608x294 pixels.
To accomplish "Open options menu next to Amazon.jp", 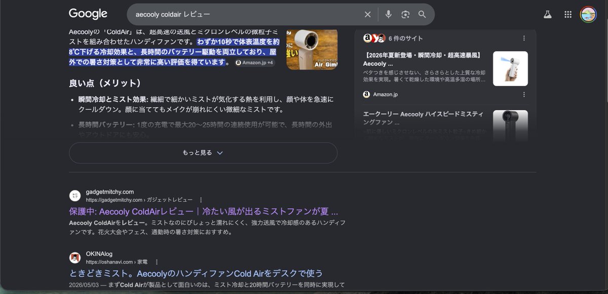I will tap(524, 94).
